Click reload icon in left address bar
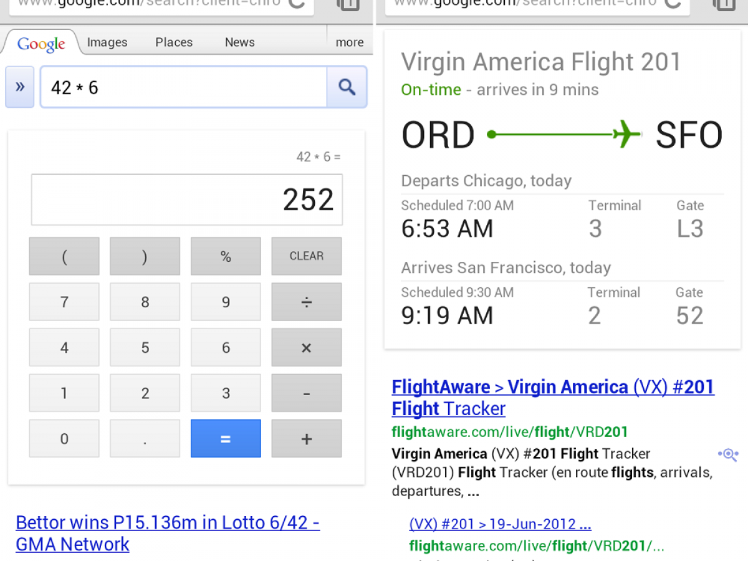The image size is (748, 561). click(x=297, y=4)
